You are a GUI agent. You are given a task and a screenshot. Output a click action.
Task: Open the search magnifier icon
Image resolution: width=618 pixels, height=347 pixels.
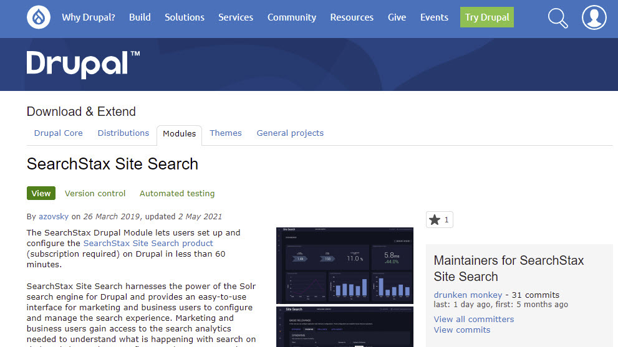click(558, 18)
